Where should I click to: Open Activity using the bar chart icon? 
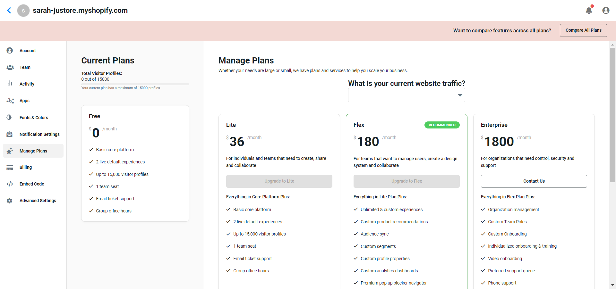click(9, 84)
